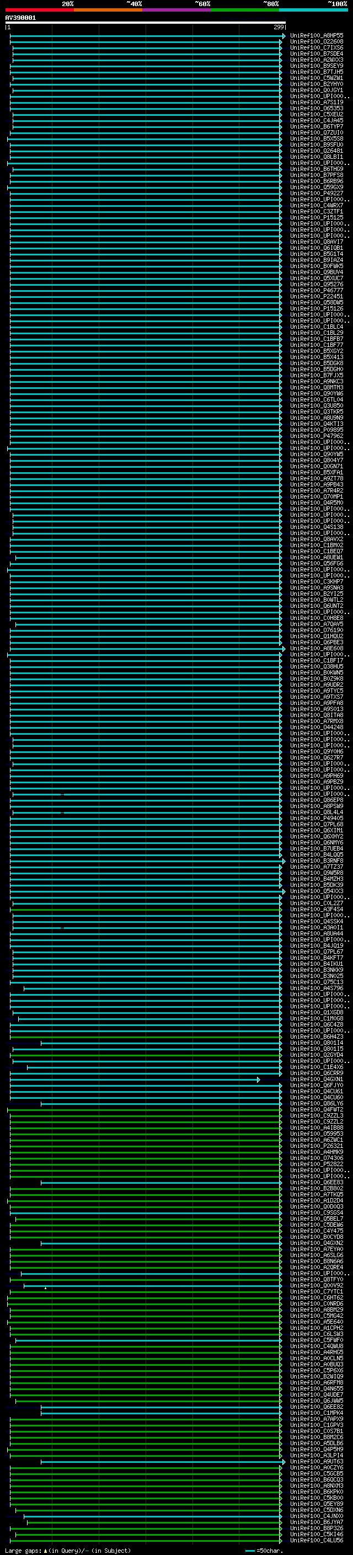
Task: Select hit label UniRef100_Q8ITA8
Action: [x=317, y=715]
